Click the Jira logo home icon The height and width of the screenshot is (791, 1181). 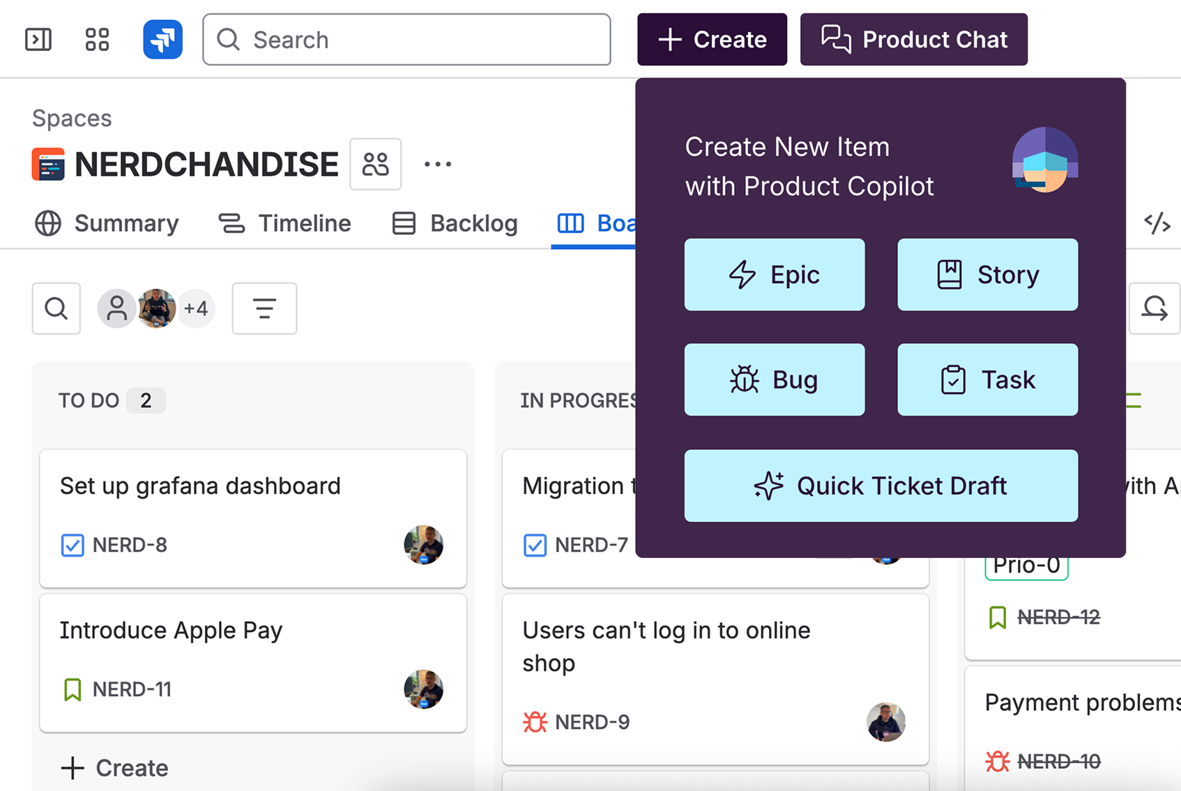(x=162, y=39)
